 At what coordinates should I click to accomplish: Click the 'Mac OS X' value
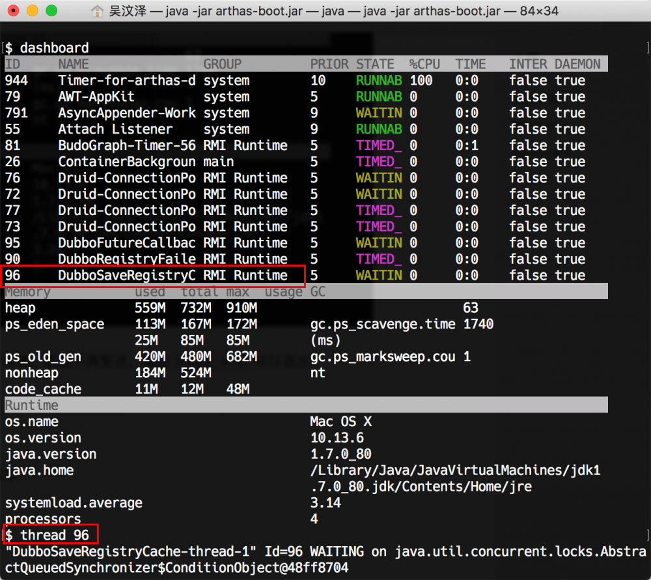pyautogui.click(x=341, y=421)
